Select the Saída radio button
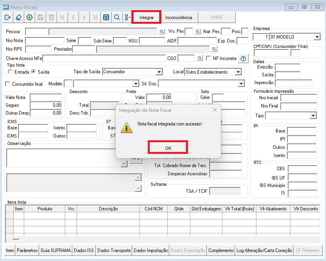Image resolution: width=326 pixels, height=261 pixels. (x=33, y=72)
